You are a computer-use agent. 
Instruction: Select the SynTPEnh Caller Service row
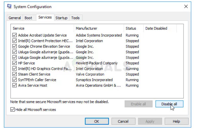click(x=37, y=80)
